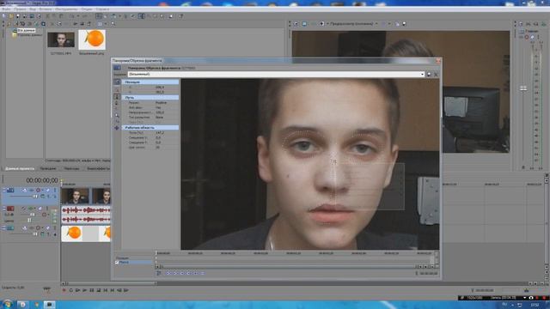Viewport: 550px width, 309px height.
Task: Click Sync Cursor icon in Pan/Crop keyframe bar
Action: (158, 273)
